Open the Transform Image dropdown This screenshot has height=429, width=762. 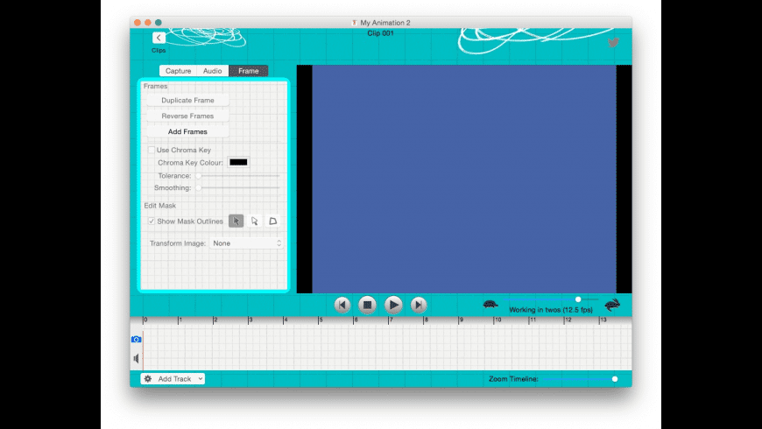coord(246,243)
